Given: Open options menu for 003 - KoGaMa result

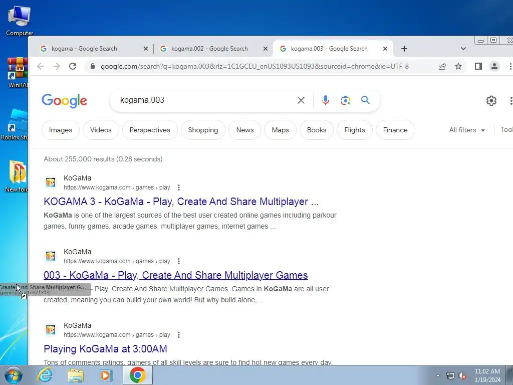Looking at the screenshot, I should (179, 261).
